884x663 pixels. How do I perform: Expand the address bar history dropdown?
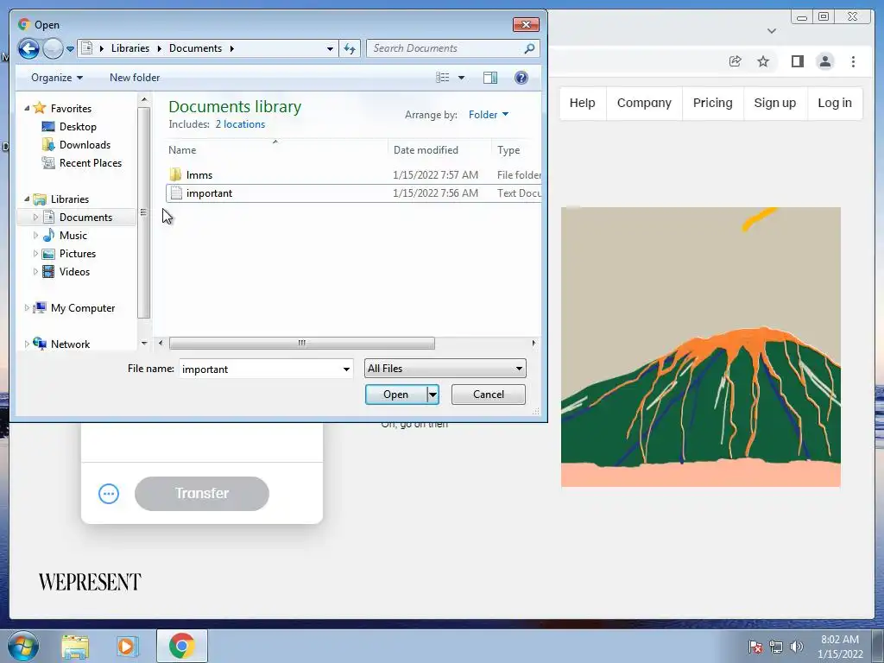coord(330,49)
